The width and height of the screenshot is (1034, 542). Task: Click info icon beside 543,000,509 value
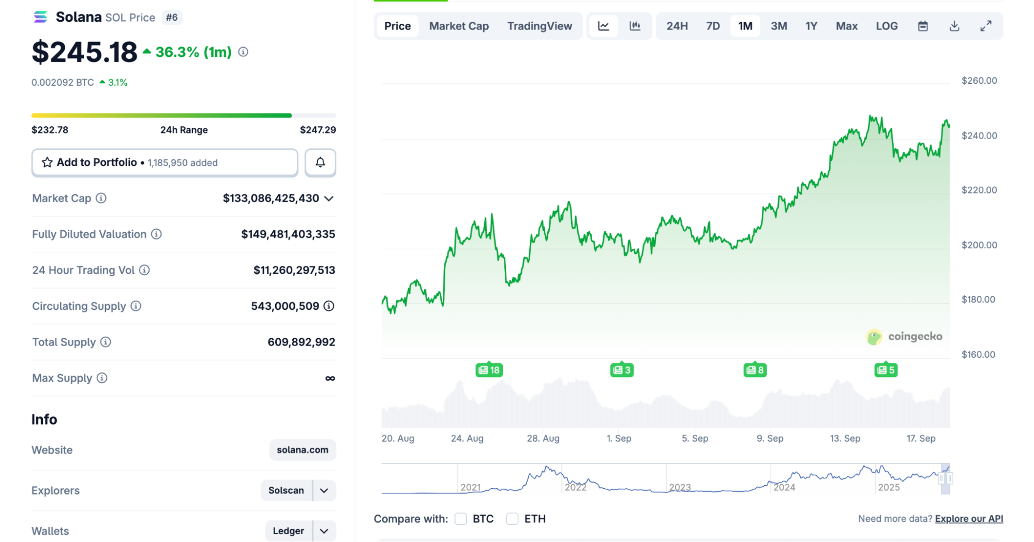pyautogui.click(x=329, y=306)
